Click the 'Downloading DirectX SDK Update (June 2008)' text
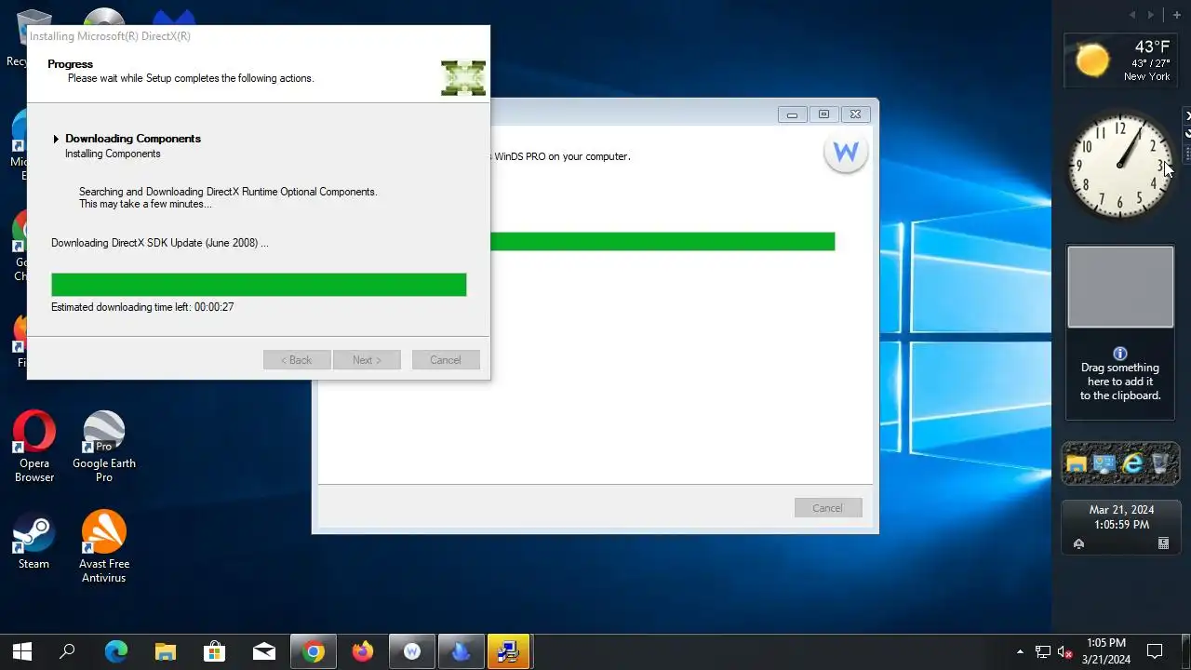This screenshot has height=670, width=1191. [x=159, y=243]
